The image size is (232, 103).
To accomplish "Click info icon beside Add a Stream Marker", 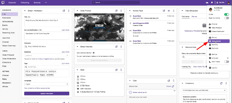I will (94, 53).
